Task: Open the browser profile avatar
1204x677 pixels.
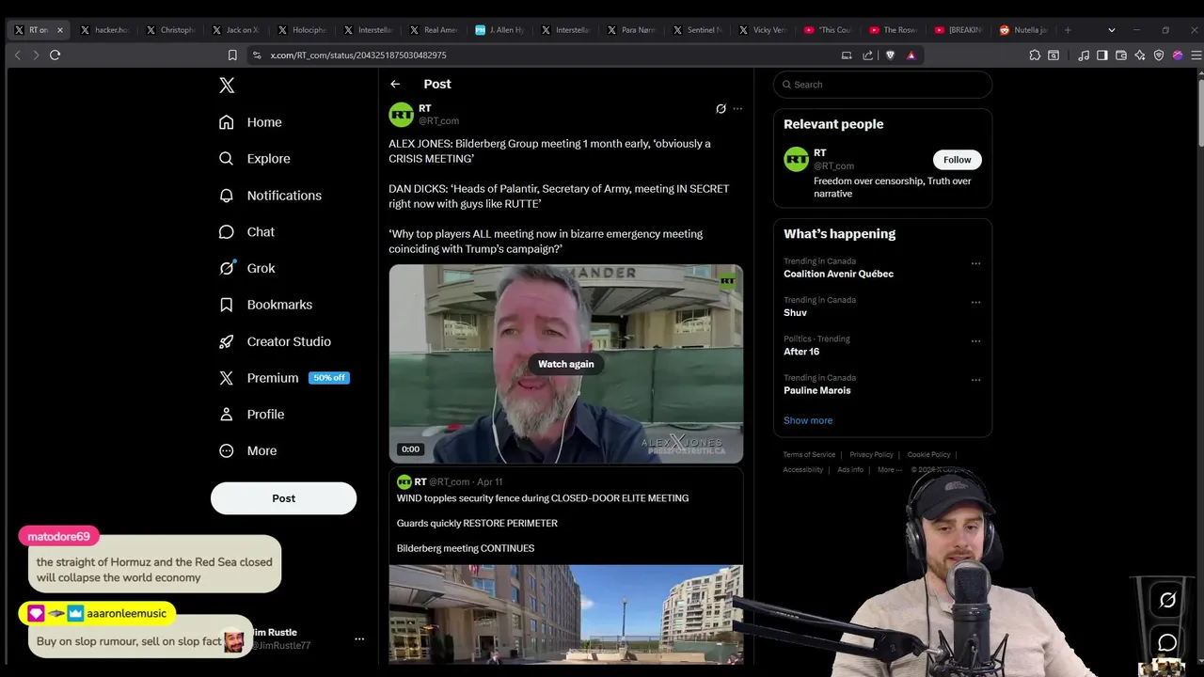Action: coord(1178,55)
